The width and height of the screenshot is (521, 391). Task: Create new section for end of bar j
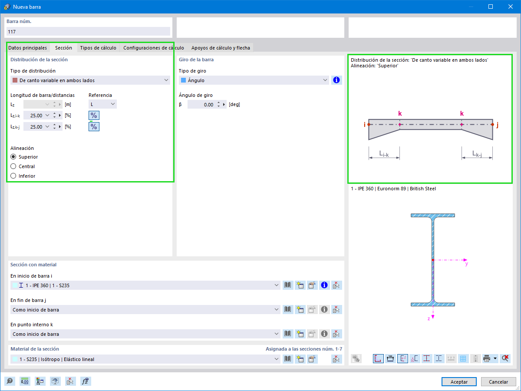click(300, 309)
